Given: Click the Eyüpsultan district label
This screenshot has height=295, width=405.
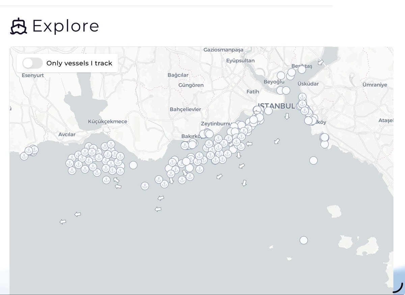Looking at the screenshot, I should tap(240, 61).
